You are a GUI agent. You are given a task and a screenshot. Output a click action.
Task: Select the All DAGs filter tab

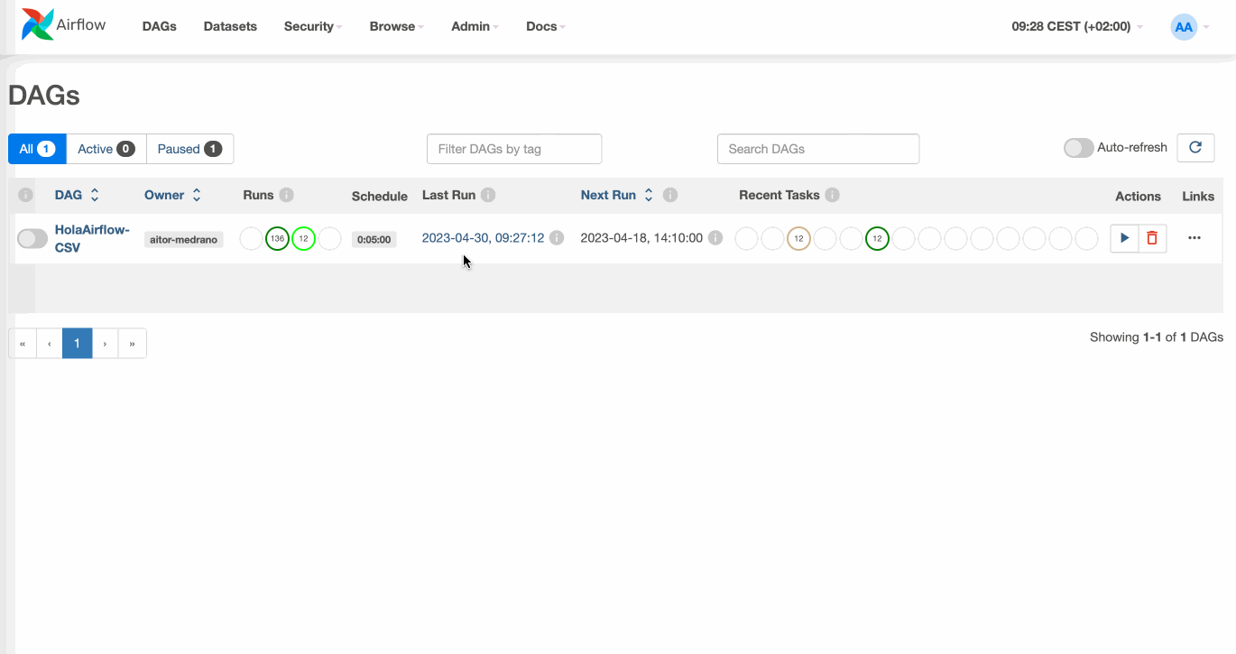tap(37, 149)
